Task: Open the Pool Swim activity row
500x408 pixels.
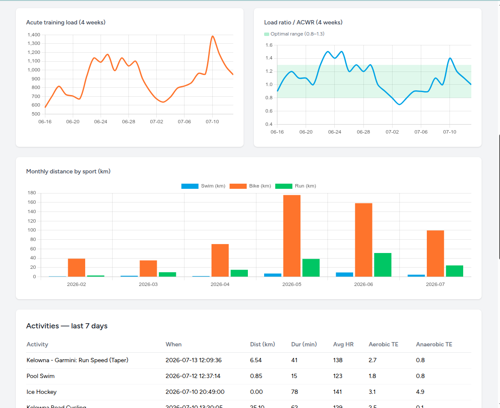Action: point(249,376)
